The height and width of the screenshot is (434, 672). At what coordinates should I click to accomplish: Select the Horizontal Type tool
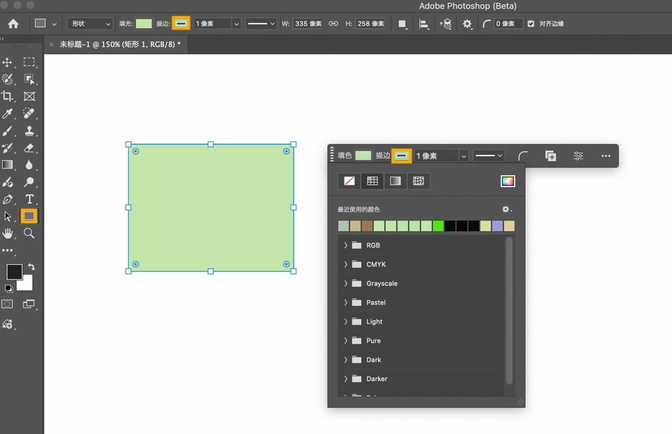tap(29, 199)
